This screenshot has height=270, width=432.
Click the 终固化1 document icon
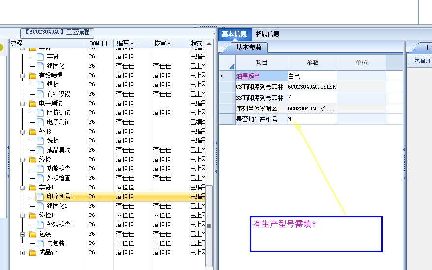click(x=40, y=206)
